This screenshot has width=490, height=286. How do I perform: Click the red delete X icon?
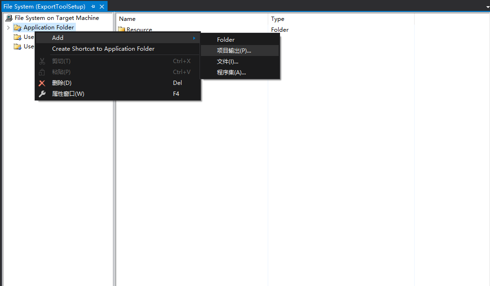42,83
